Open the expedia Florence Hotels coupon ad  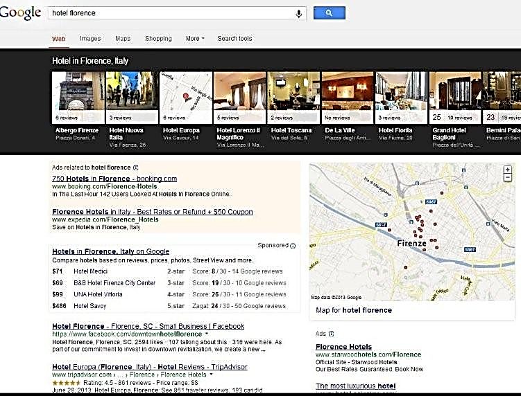pos(153,212)
